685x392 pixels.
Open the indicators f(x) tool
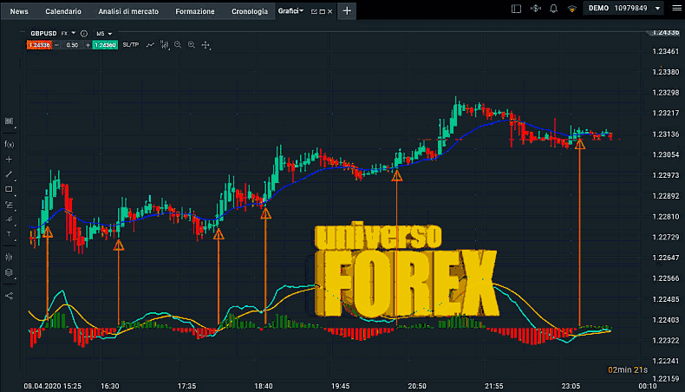coord(9,144)
